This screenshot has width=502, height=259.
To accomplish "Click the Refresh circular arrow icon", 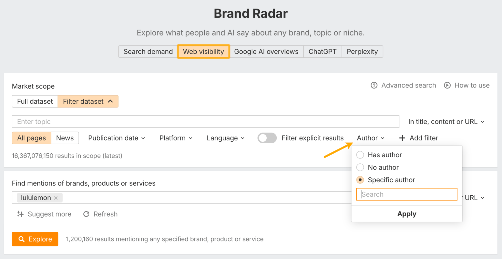I will [x=86, y=214].
